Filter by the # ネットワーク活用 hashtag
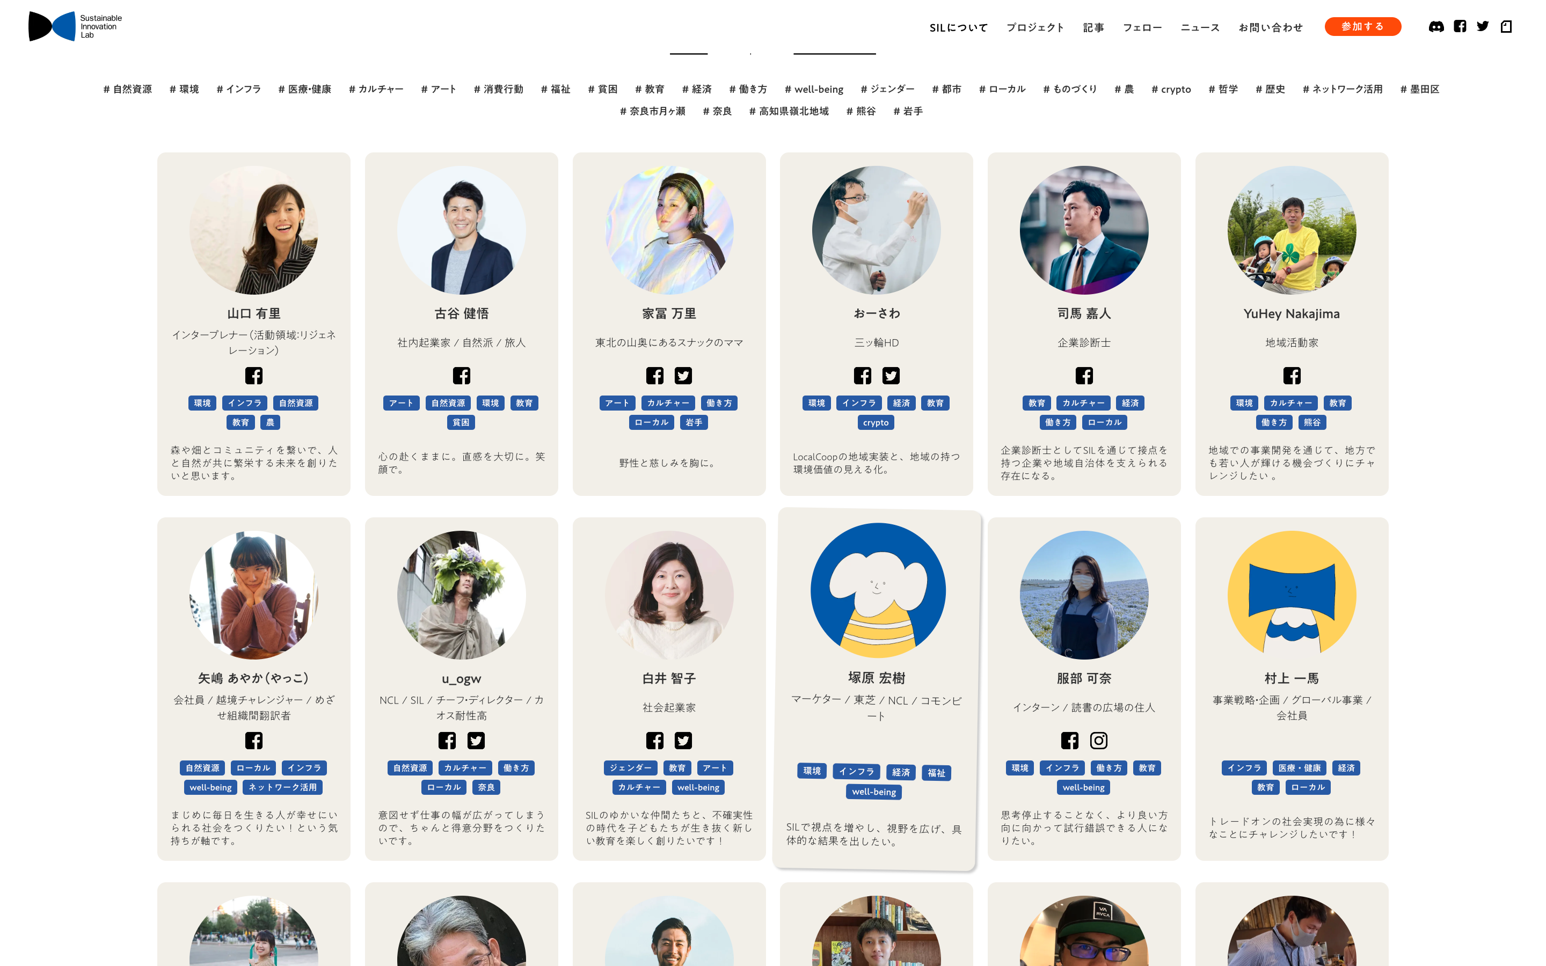Viewport: 1546px width, 966px height. point(1342,90)
